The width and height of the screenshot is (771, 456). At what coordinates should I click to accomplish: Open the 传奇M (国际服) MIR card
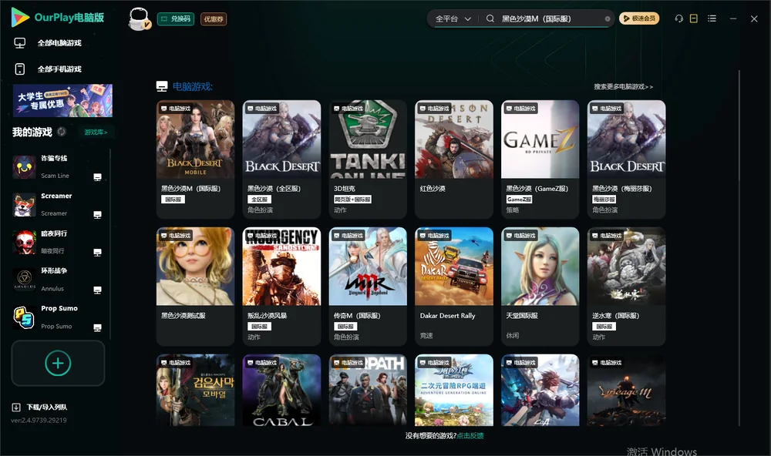point(368,287)
